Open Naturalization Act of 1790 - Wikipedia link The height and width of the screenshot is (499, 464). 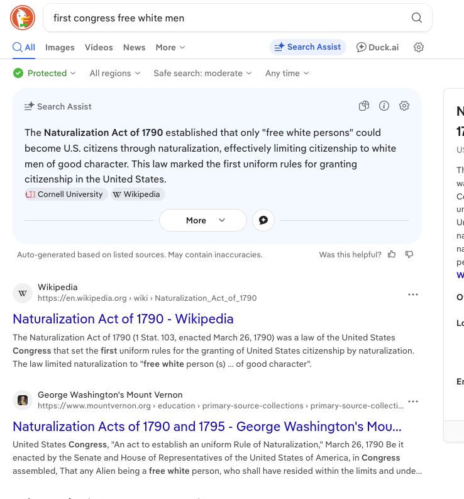click(x=123, y=319)
